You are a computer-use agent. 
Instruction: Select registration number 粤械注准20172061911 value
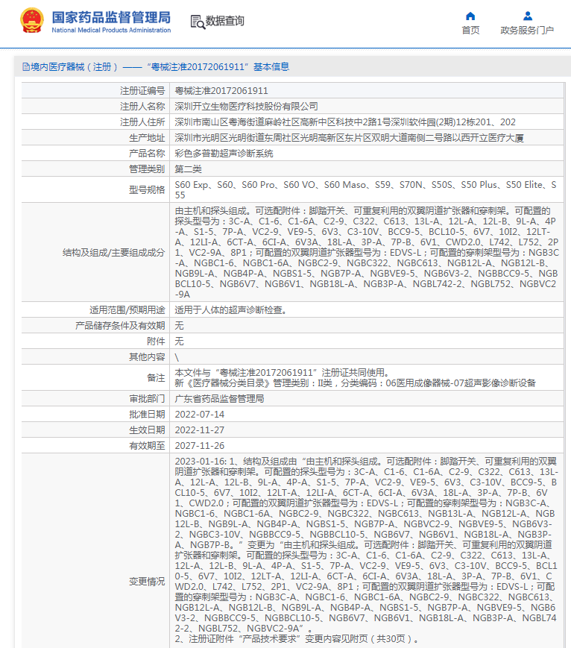pyautogui.click(x=221, y=90)
